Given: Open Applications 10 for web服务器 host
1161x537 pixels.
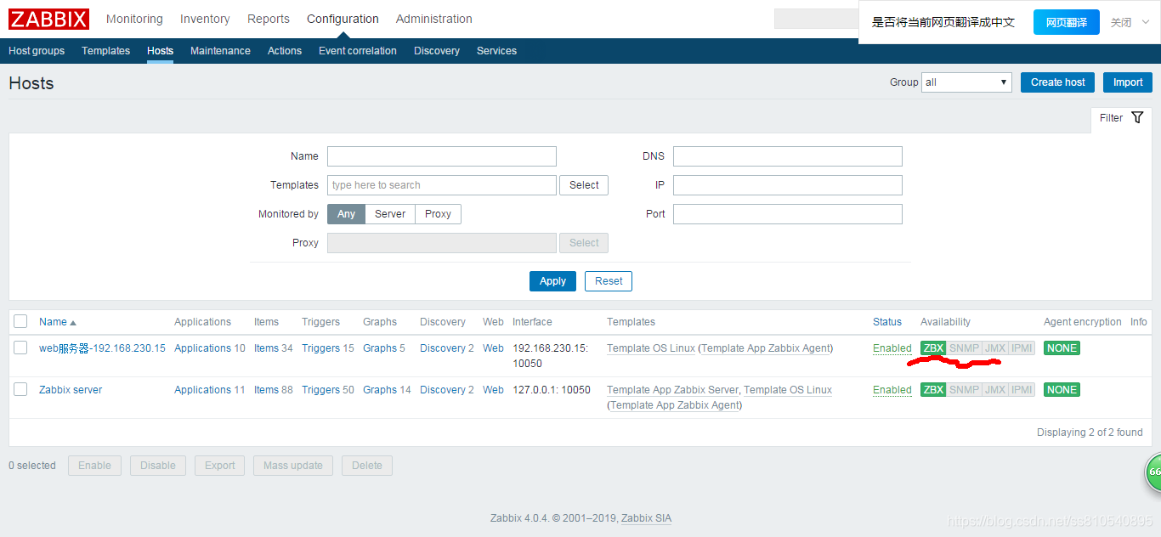Looking at the screenshot, I should point(202,348).
